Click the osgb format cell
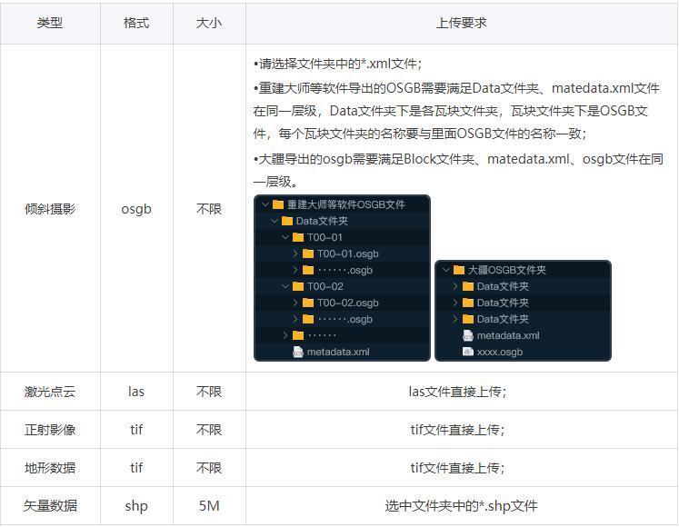This screenshot has width=679, height=527. [136, 209]
